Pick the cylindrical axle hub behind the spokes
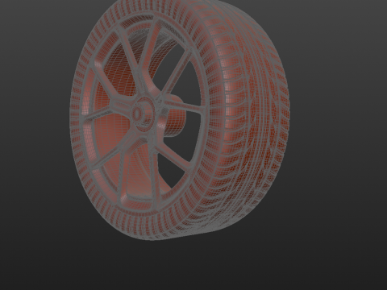The image size is (387, 290). coord(176,115)
